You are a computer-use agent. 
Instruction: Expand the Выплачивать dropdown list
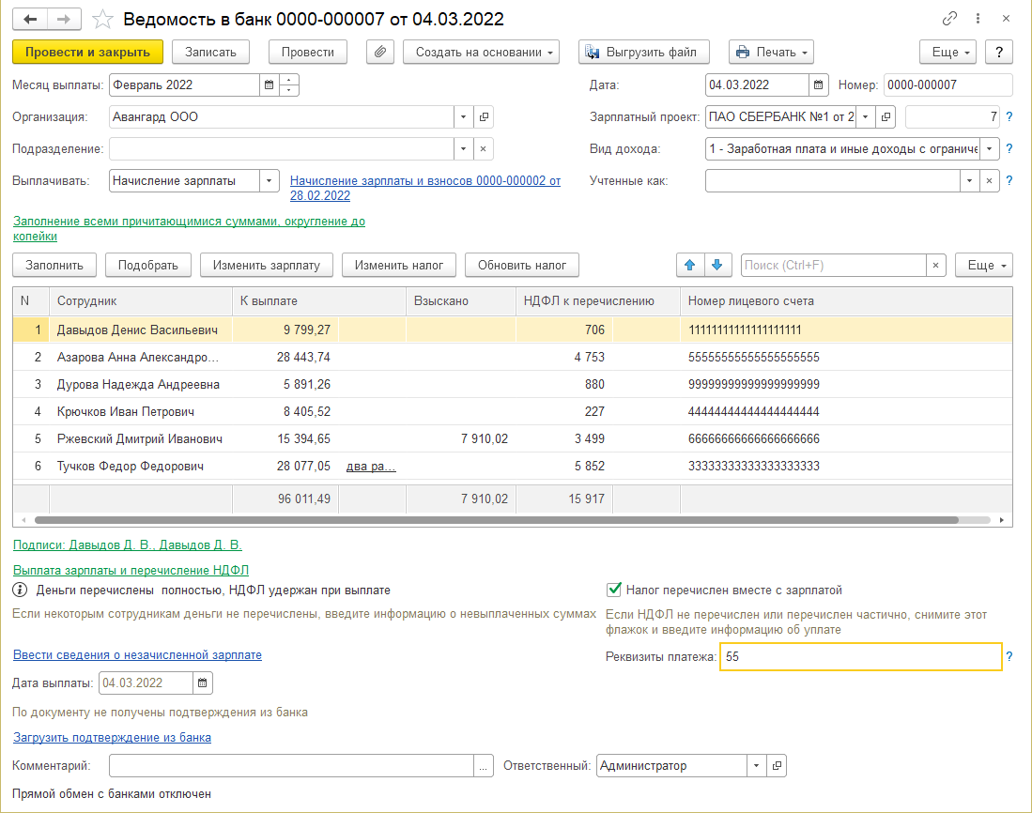269,181
